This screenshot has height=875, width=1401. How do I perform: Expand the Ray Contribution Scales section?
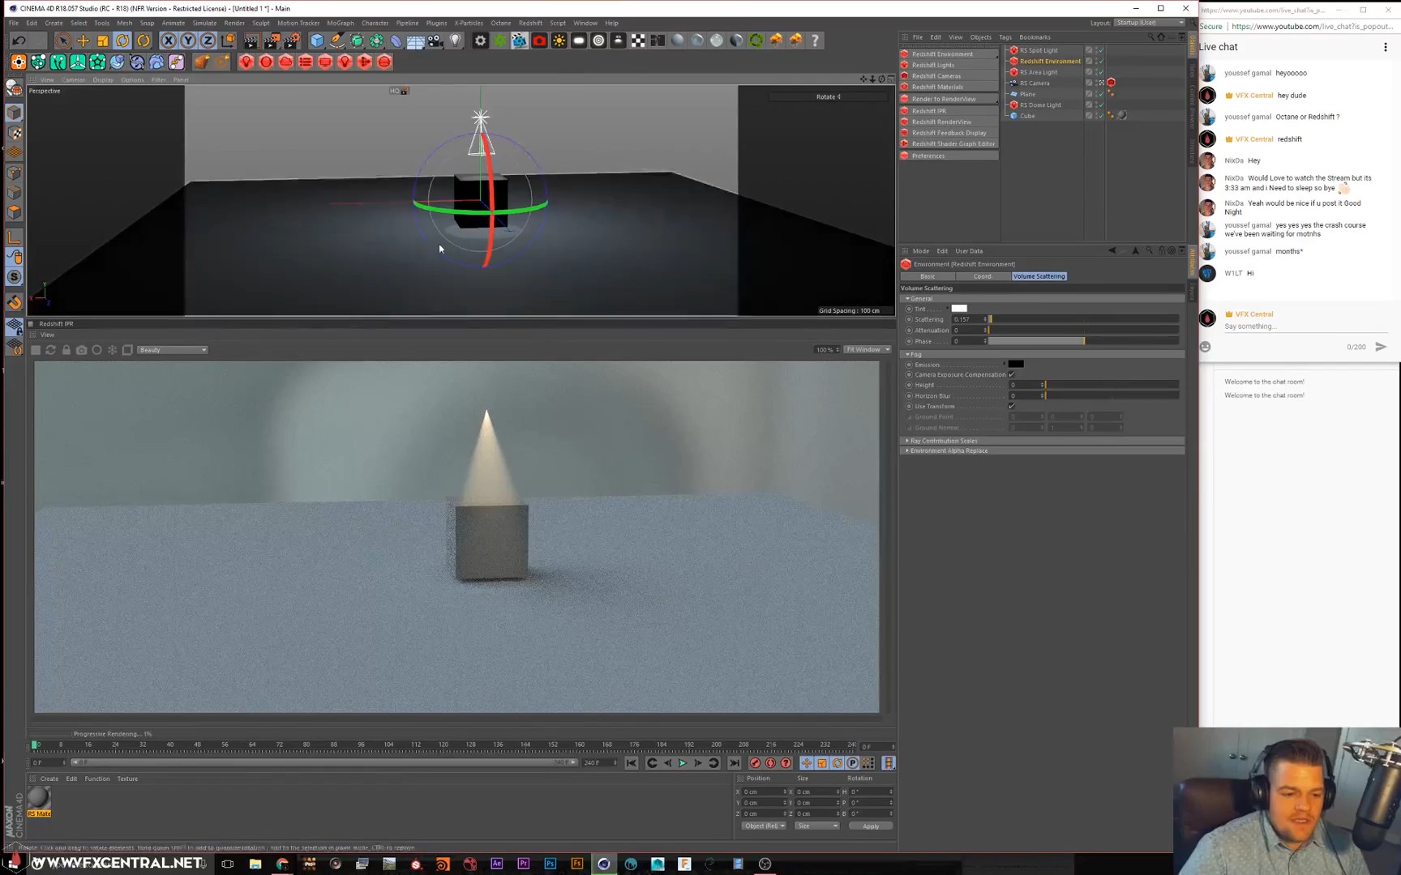coord(944,441)
